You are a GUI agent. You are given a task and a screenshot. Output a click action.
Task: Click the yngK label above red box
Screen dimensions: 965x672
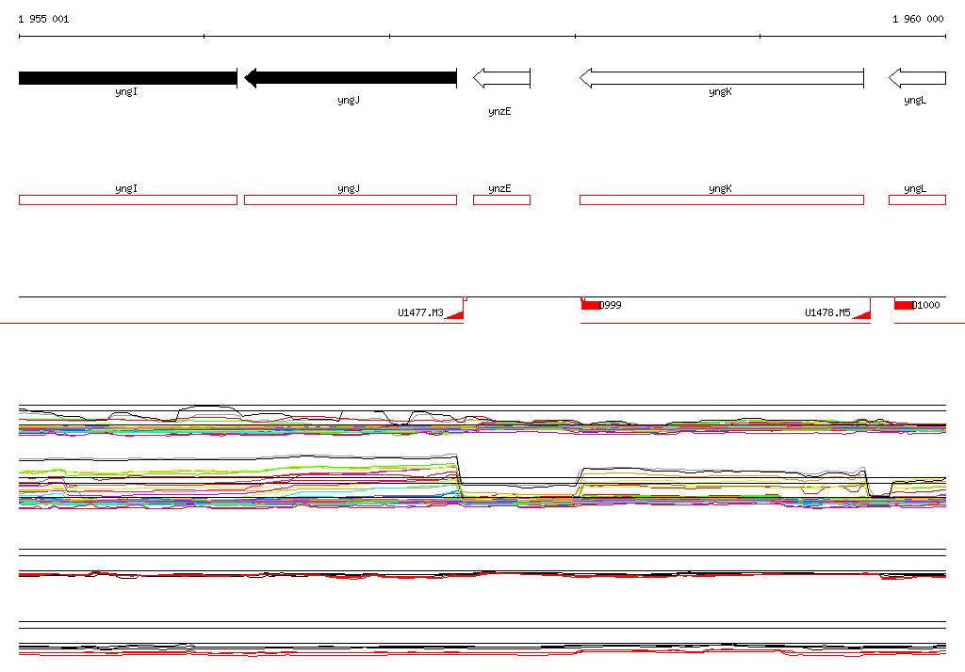tap(720, 189)
